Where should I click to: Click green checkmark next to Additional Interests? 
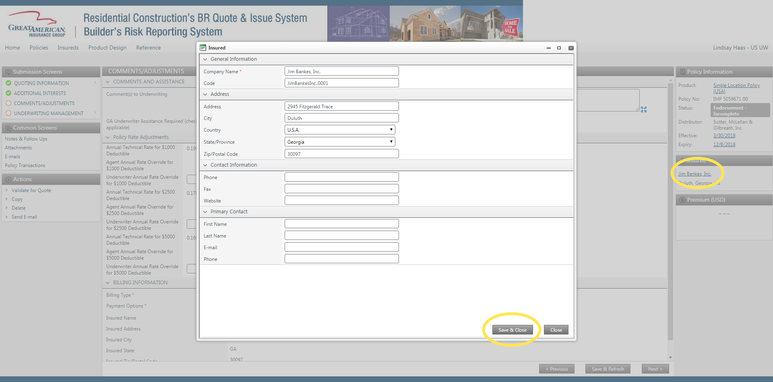(8, 93)
